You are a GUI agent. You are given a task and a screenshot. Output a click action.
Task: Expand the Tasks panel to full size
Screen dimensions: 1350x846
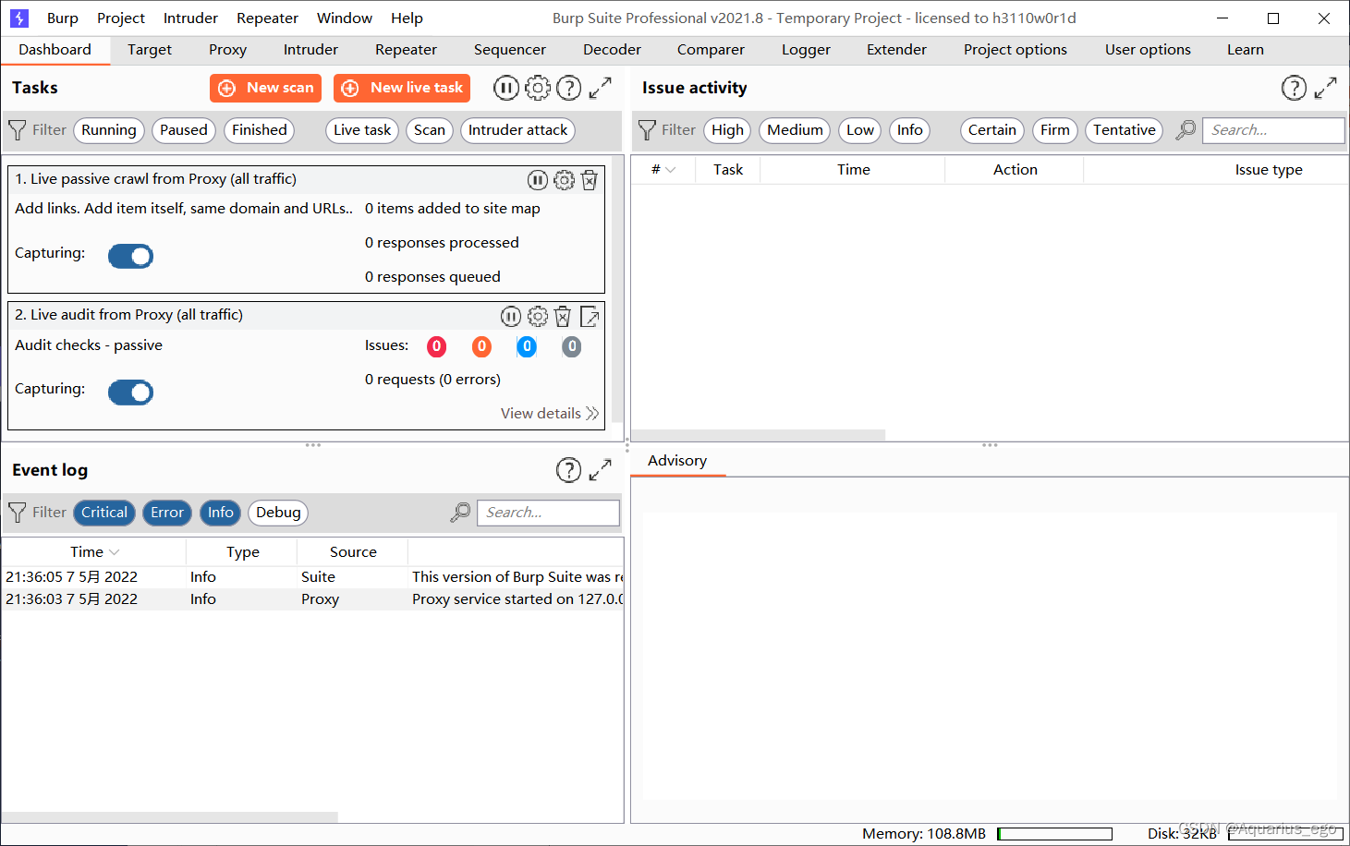[x=601, y=88]
